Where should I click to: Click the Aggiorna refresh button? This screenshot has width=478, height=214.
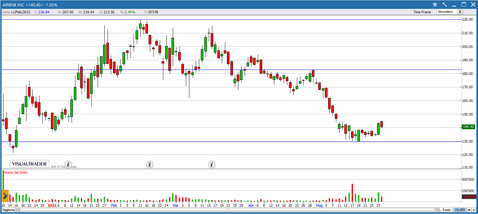click(9, 210)
